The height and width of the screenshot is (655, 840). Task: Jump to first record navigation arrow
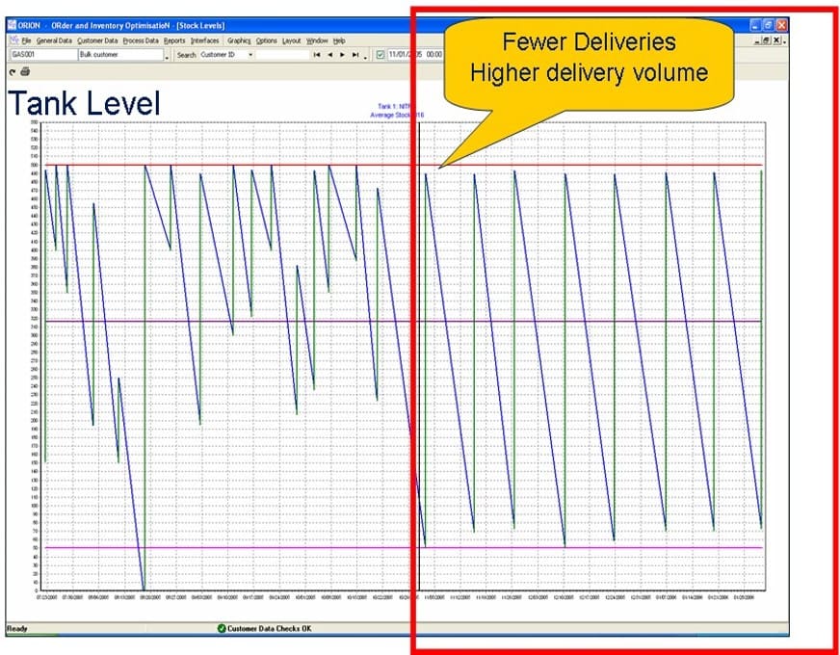coord(317,55)
